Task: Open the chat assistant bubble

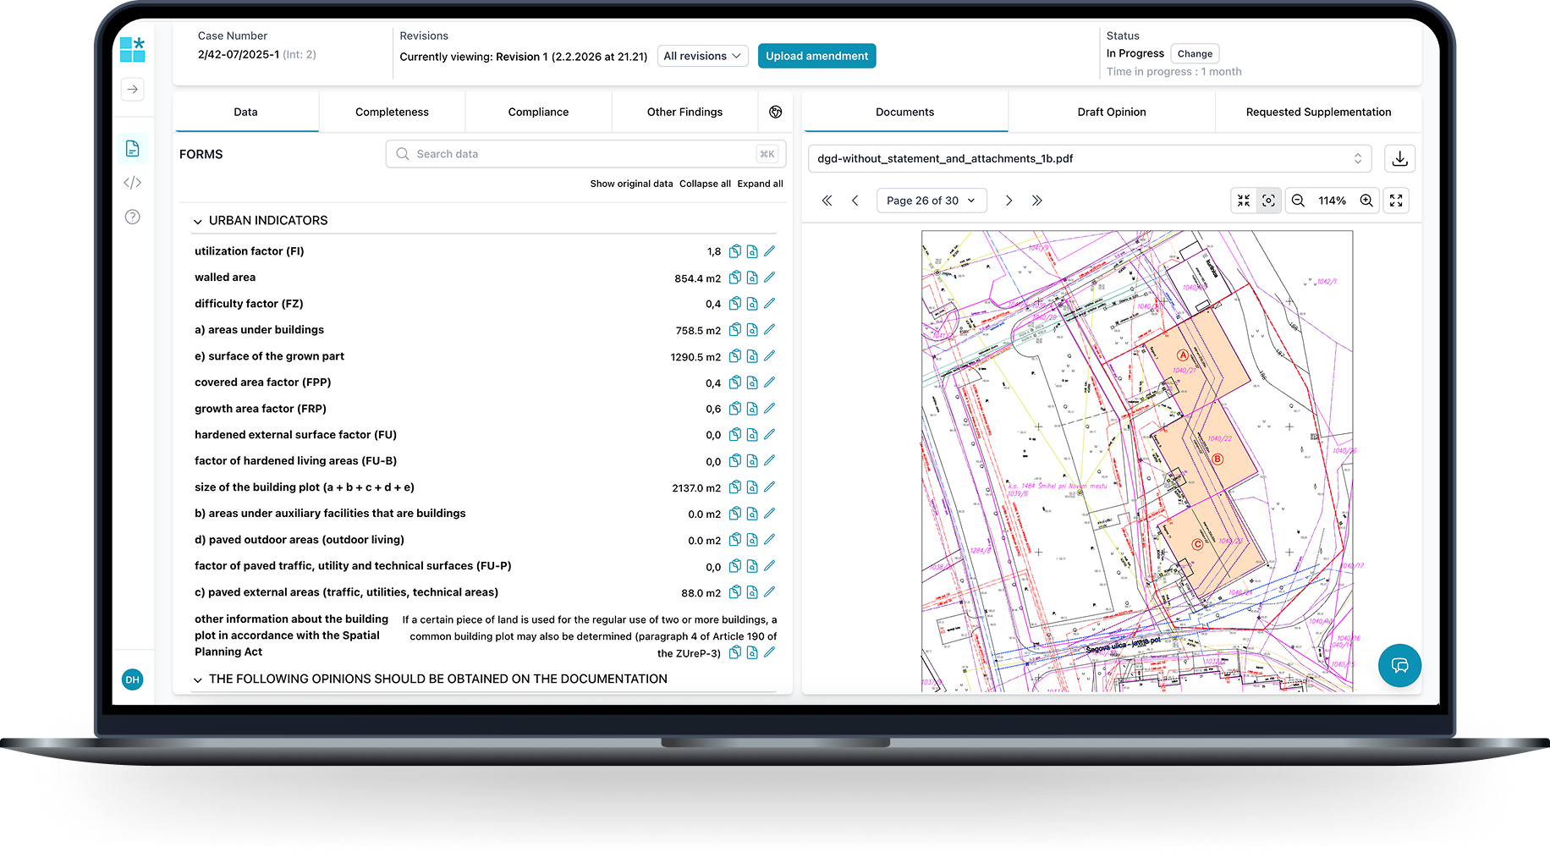Action: pyautogui.click(x=1399, y=665)
